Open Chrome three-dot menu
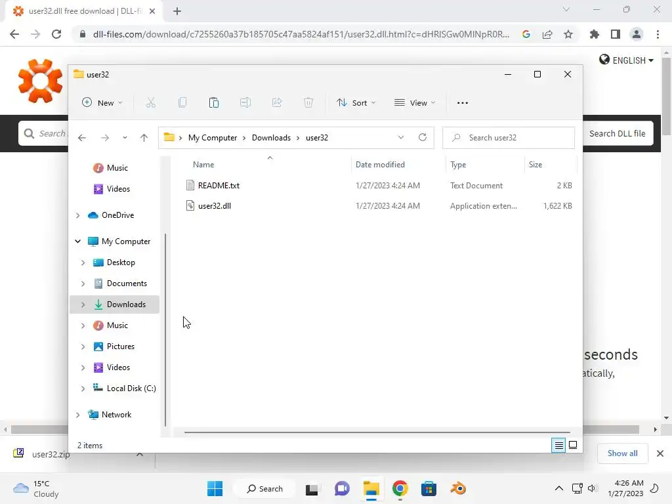Viewport: 672px width, 504px height. click(658, 34)
